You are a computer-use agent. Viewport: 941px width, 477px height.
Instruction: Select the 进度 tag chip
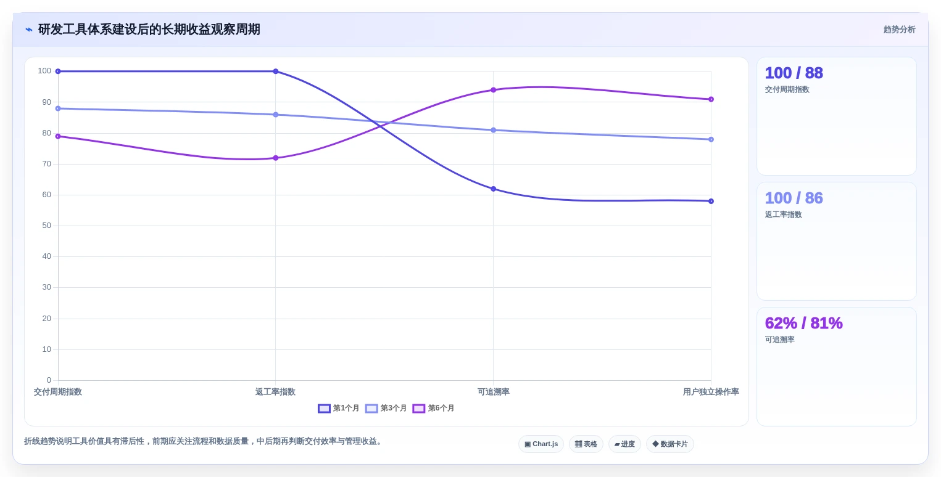coord(624,444)
